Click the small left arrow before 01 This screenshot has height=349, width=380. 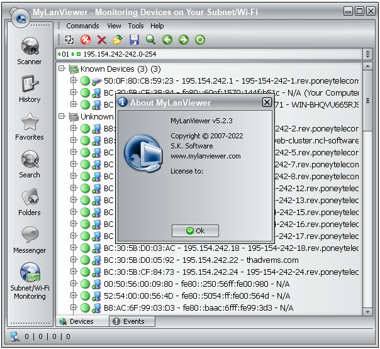pos(59,54)
